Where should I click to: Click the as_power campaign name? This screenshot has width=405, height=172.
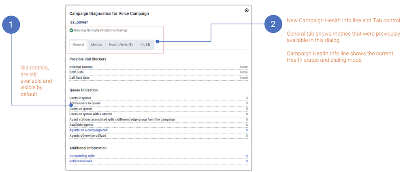pos(79,22)
